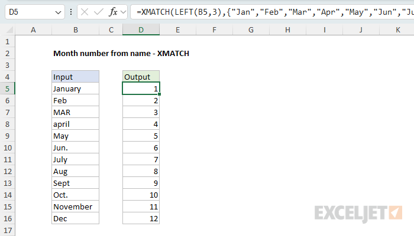Image resolution: width=414 pixels, height=236 pixels.
Task: Click the Select All corner triangle
Action: click(x=9, y=29)
